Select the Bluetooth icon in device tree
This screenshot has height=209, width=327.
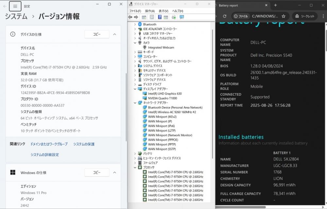(x=140, y=24)
